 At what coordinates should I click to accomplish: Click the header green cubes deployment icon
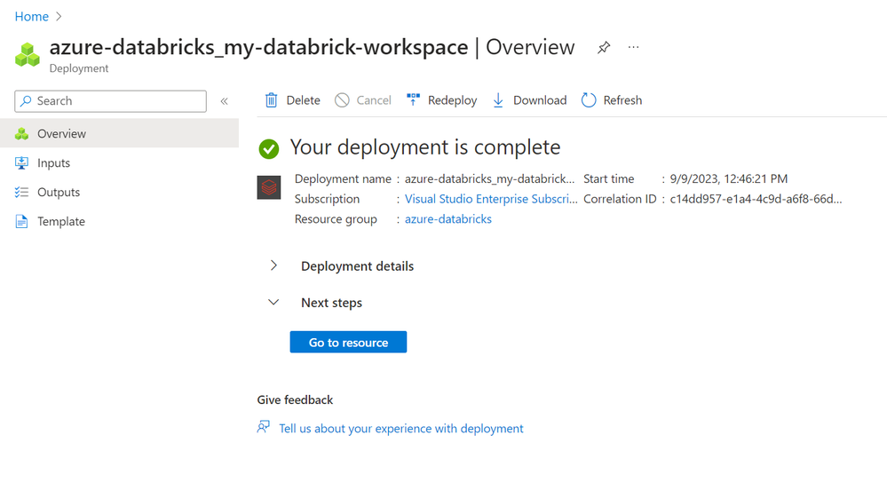(x=28, y=54)
